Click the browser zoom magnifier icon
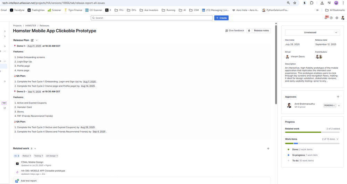Image resolution: width=347 pixels, height=184 pixels. tap(288, 3)
